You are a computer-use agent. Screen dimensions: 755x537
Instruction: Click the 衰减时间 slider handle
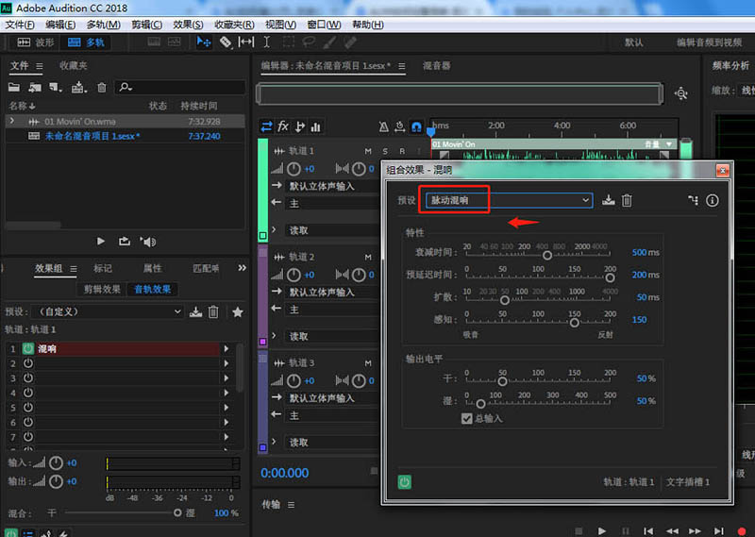[x=546, y=255]
